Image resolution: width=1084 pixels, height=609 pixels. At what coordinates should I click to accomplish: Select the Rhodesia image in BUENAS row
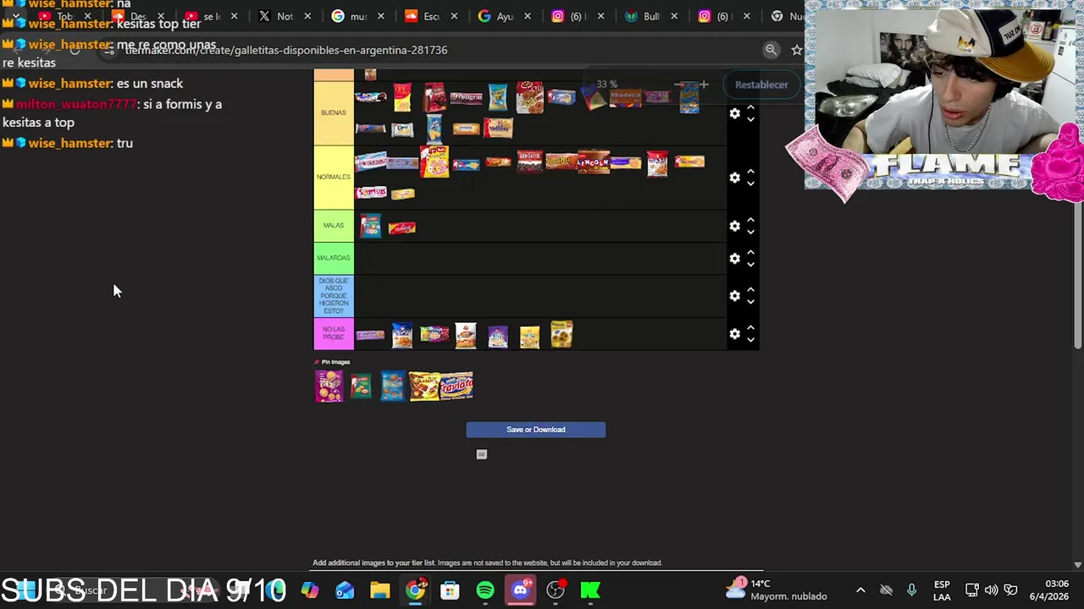coord(626,96)
